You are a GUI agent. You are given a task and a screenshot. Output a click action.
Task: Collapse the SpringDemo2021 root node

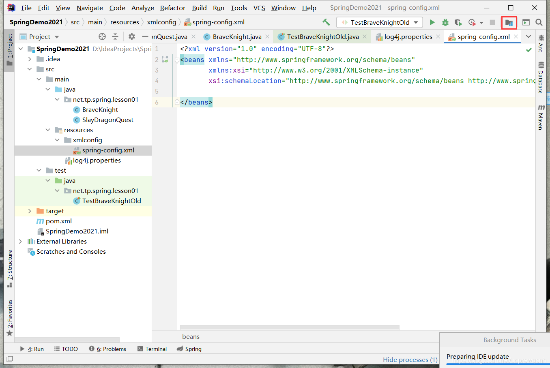click(x=21, y=49)
